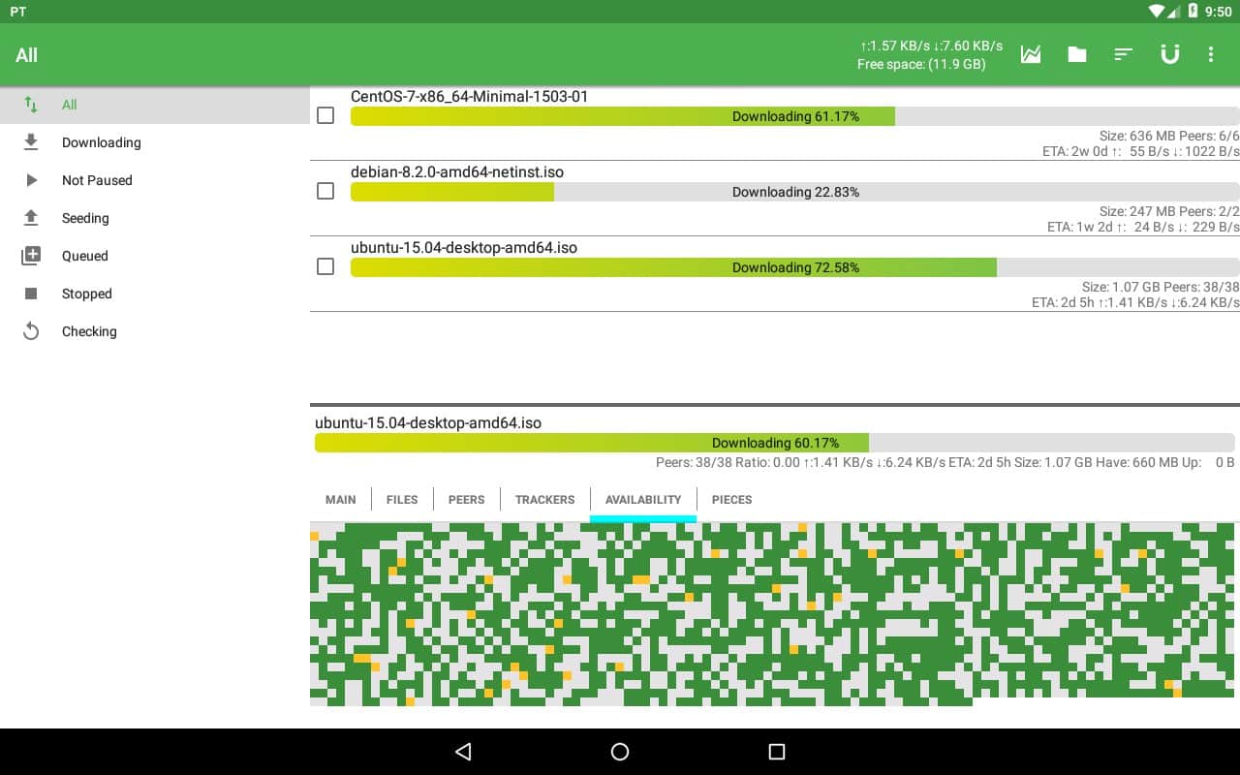This screenshot has width=1240, height=775.
Task: Check the CentOS-7 torrent checkbox
Action: coord(325,115)
